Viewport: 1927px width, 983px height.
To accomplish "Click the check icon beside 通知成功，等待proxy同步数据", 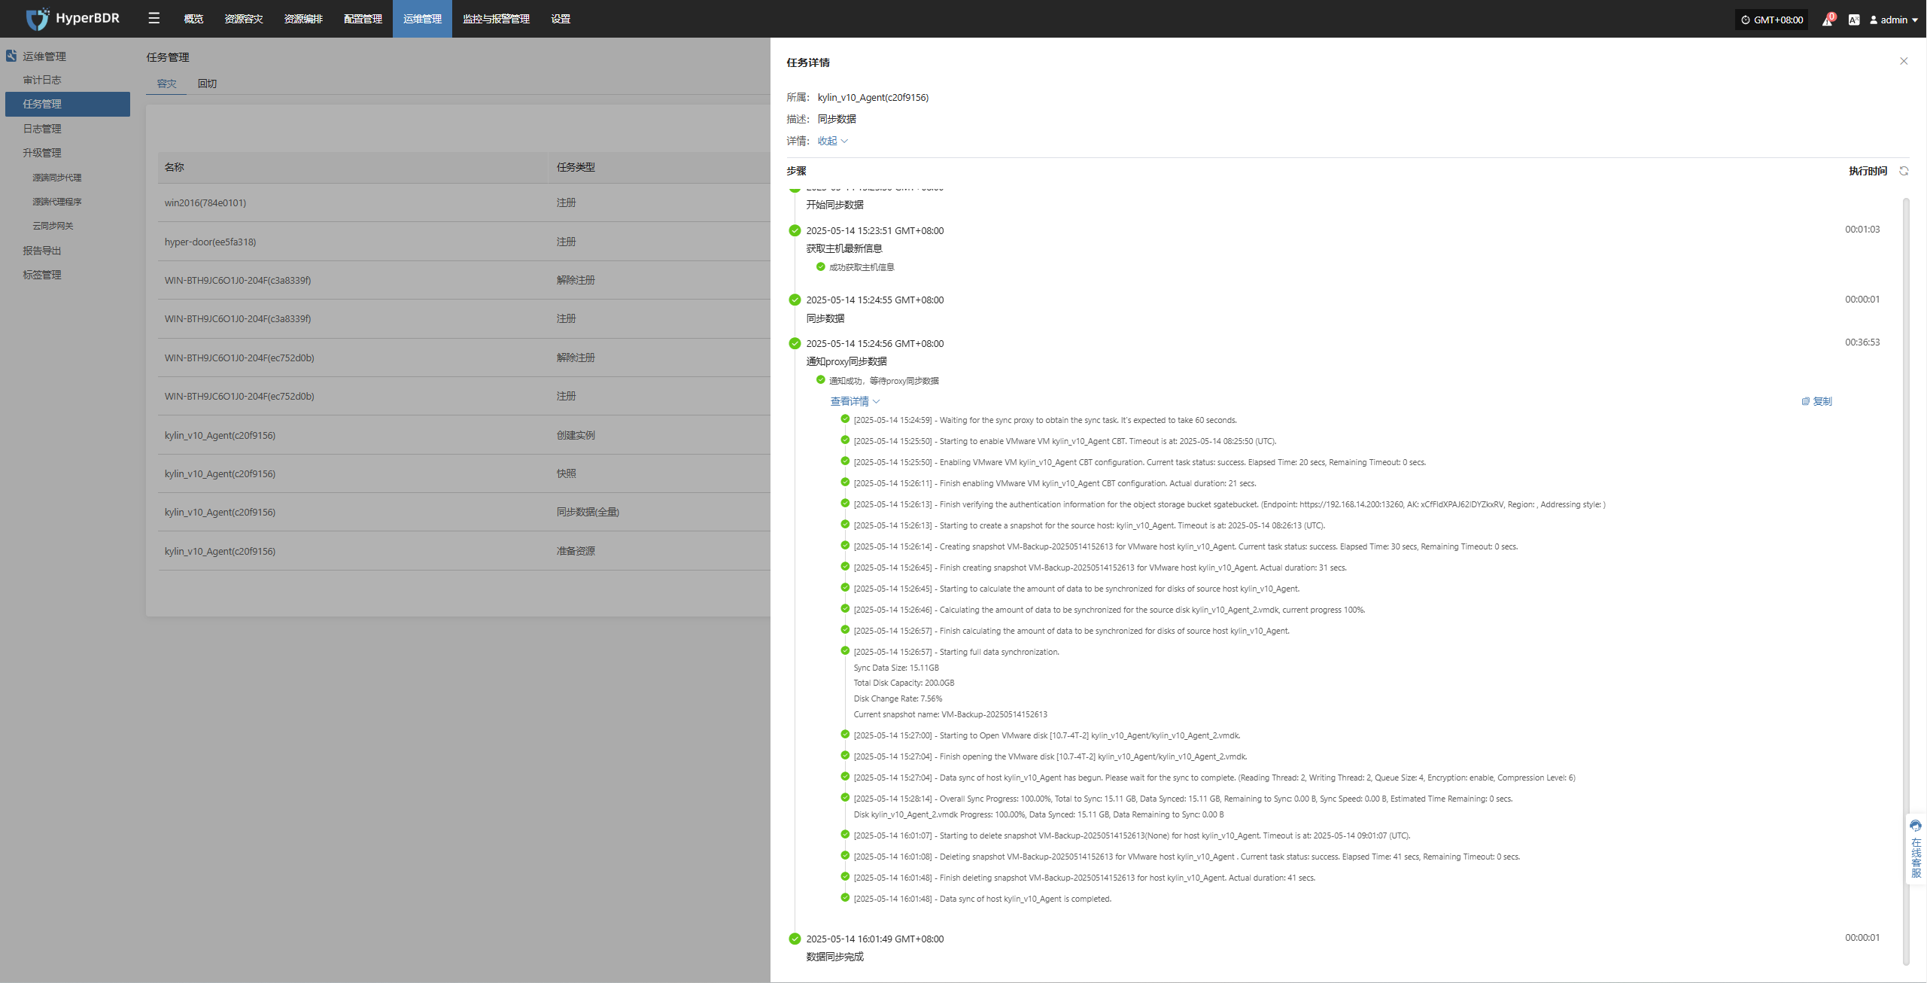I will pyautogui.click(x=821, y=380).
